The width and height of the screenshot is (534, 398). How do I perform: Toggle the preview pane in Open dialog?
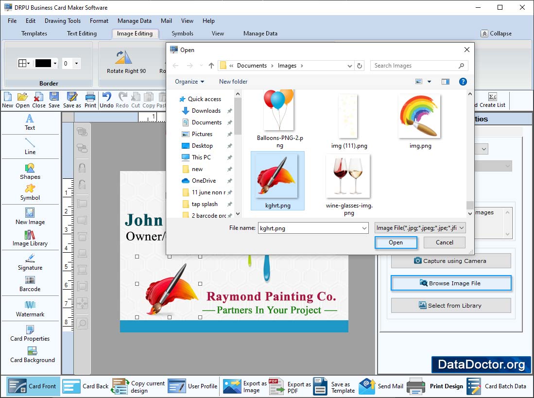446,82
